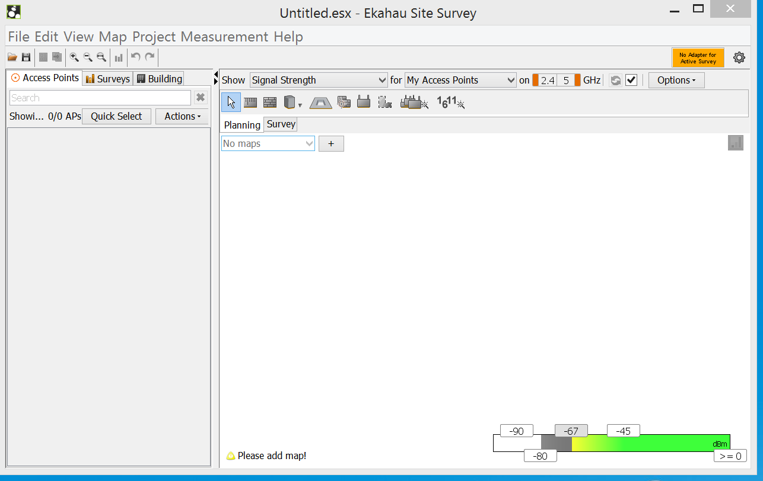
Task: Open the Help menu
Action: tap(288, 37)
